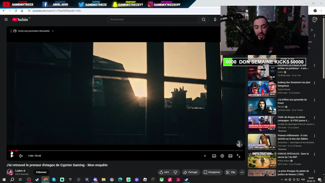Open more actions menu beside Clip

242,172
